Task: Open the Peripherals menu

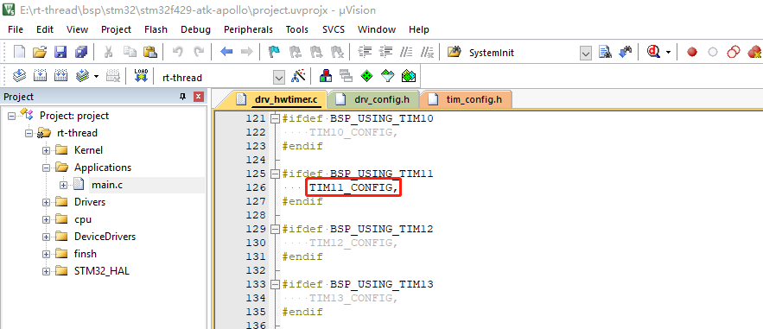Action: click(248, 29)
